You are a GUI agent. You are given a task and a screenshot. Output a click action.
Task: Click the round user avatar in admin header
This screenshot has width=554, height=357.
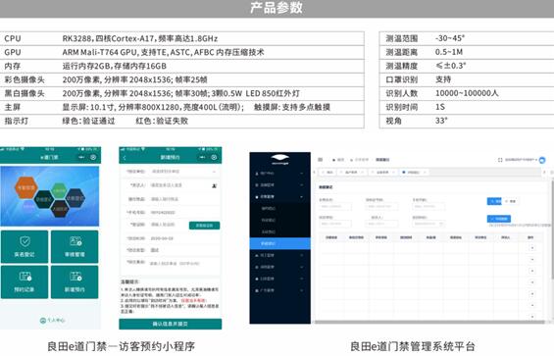(x=542, y=160)
